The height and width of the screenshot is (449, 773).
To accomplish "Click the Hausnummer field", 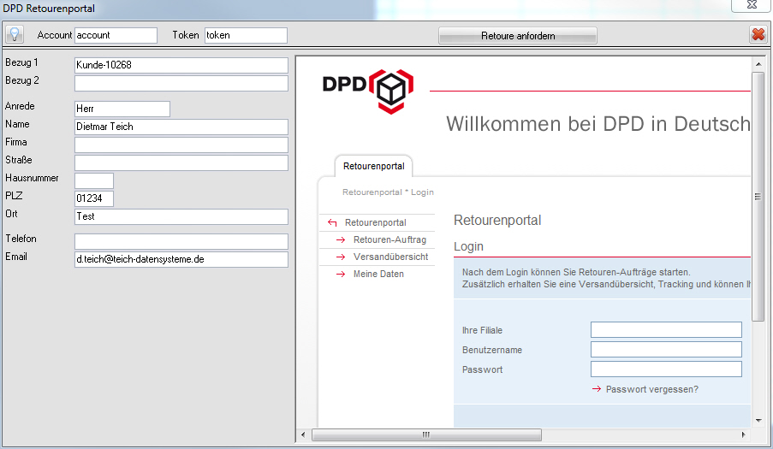I will point(94,180).
